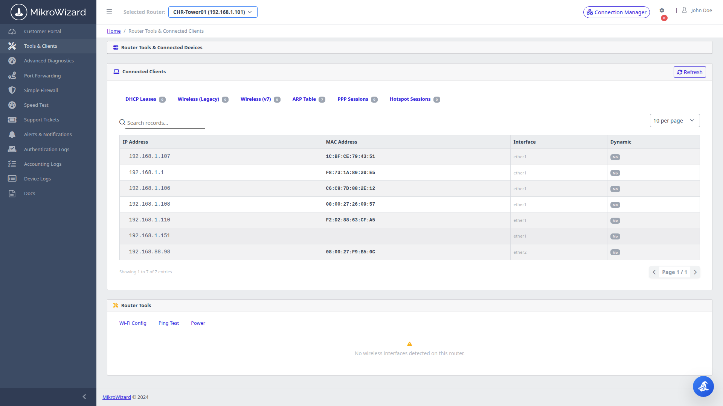Image resolution: width=723 pixels, height=406 pixels.
Task: Click IP address 192.168.1.110
Action: pyautogui.click(x=149, y=220)
